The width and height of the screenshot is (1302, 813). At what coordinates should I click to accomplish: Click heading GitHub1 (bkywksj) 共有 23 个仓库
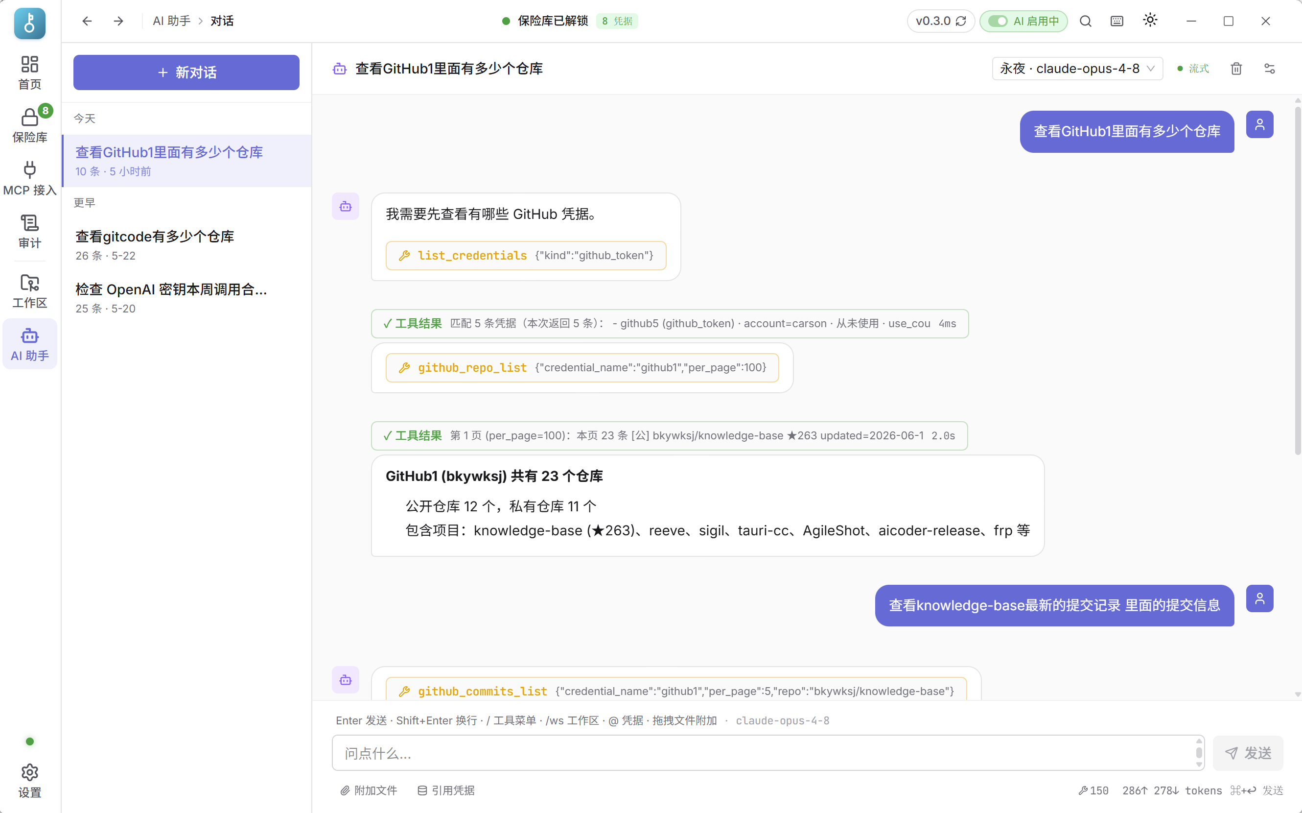coord(494,476)
